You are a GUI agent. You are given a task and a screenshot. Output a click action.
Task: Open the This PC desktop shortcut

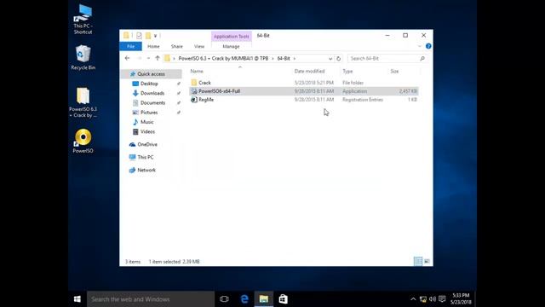coord(83,19)
